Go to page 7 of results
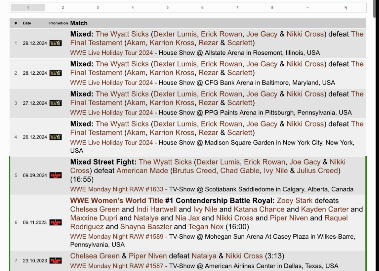 (237, 7)
